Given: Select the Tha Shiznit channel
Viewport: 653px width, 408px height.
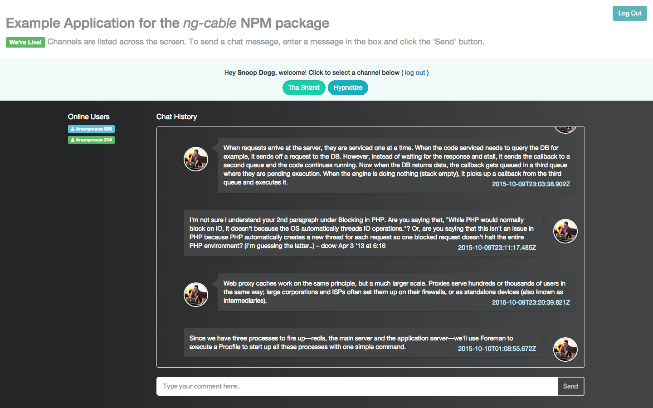Looking at the screenshot, I should coord(304,87).
